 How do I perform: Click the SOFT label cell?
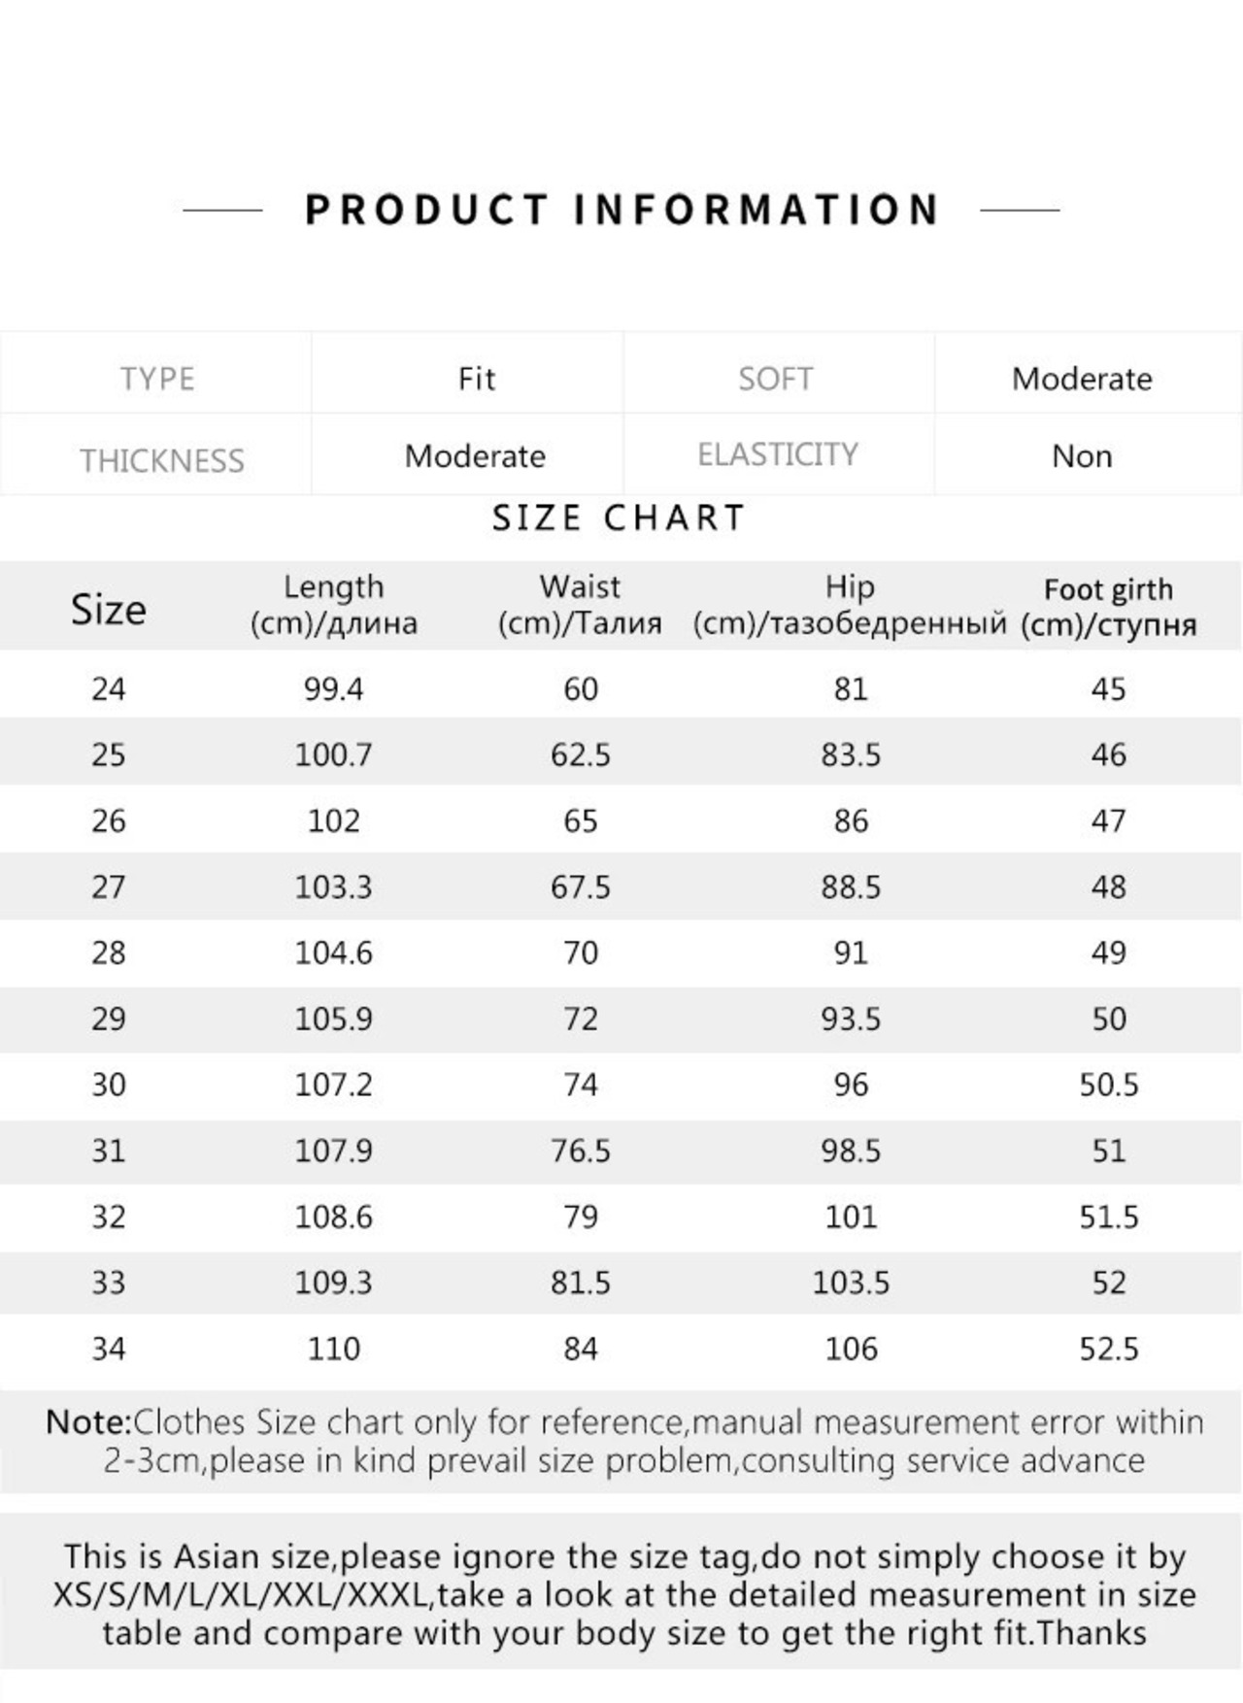pyautogui.click(x=775, y=379)
